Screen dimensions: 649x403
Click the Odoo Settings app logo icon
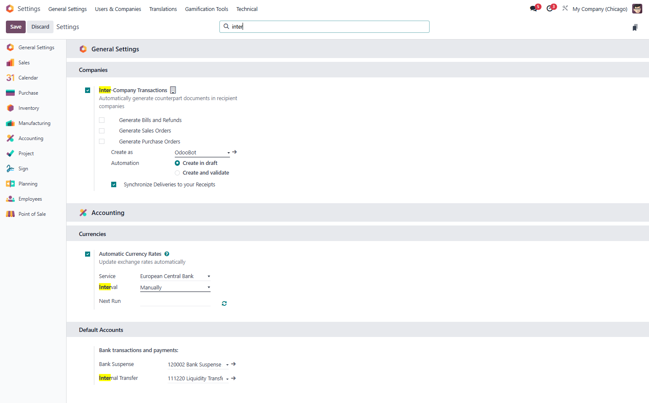click(x=10, y=9)
